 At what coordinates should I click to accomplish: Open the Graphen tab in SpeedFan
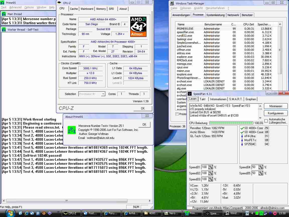251,99
